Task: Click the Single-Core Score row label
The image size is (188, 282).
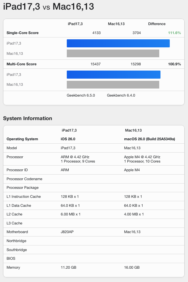Action: coord(23,33)
